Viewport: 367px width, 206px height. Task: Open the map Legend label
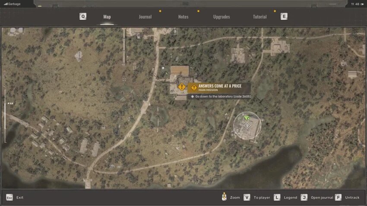291,197
